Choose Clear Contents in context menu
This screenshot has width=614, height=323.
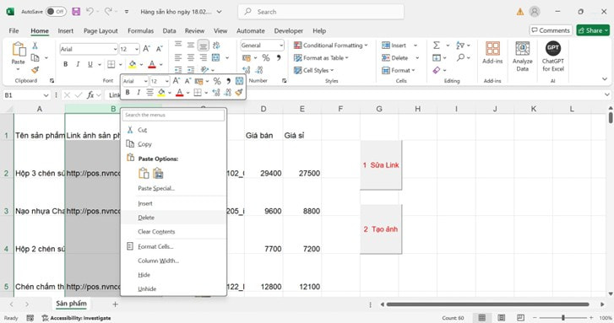point(173,231)
